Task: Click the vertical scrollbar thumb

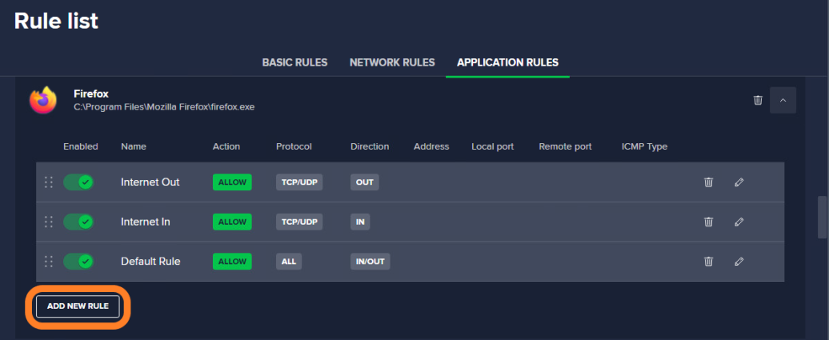Action: [x=822, y=218]
